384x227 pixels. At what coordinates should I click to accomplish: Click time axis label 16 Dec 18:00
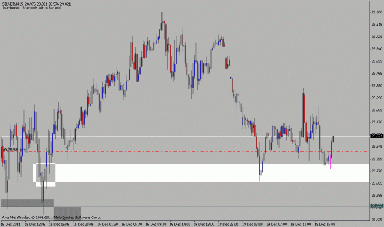click(205, 224)
